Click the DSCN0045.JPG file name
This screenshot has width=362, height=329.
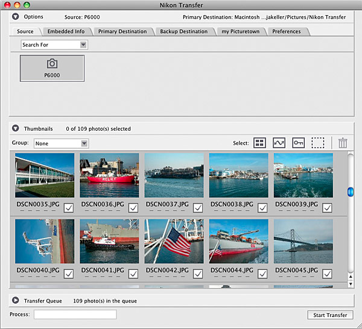[x=296, y=270]
